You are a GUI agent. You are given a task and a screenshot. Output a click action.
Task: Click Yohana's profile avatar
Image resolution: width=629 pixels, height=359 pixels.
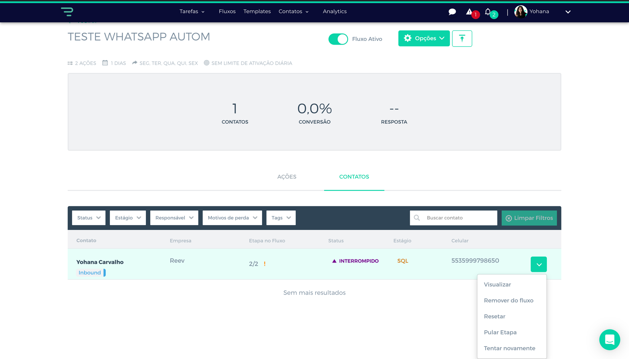pyautogui.click(x=520, y=12)
